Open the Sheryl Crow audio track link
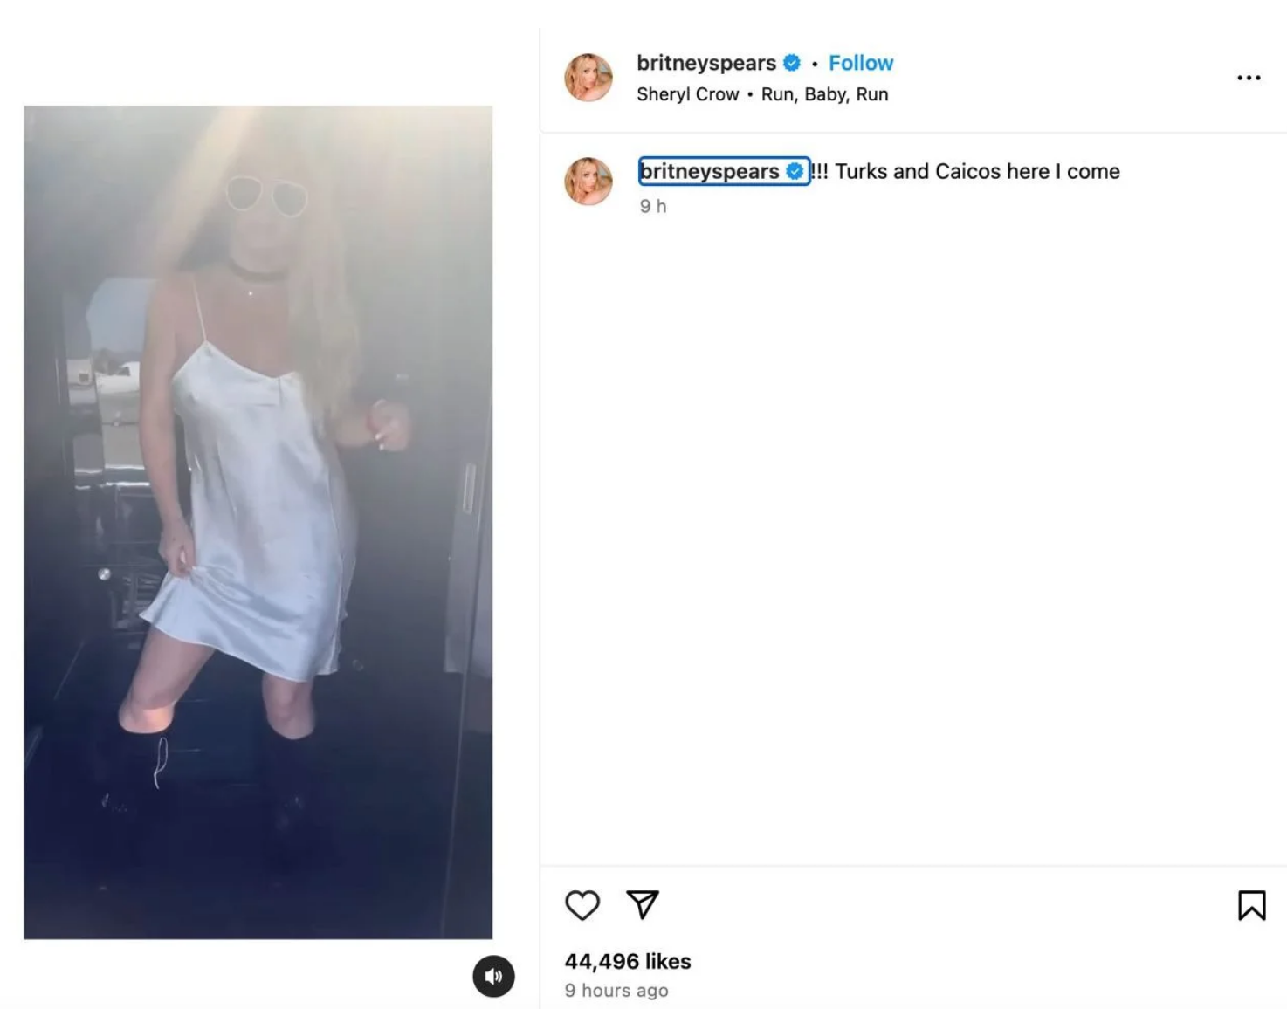The width and height of the screenshot is (1287, 1009). click(x=687, y=94)
